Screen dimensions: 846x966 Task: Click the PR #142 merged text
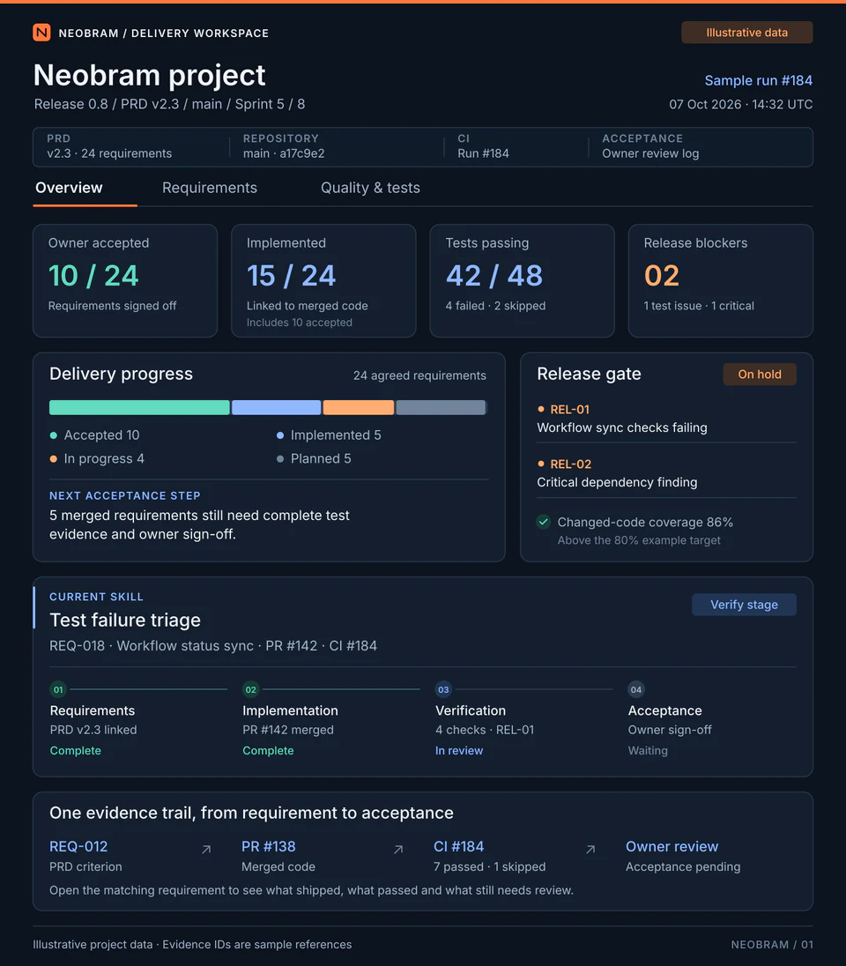(288, 730)
